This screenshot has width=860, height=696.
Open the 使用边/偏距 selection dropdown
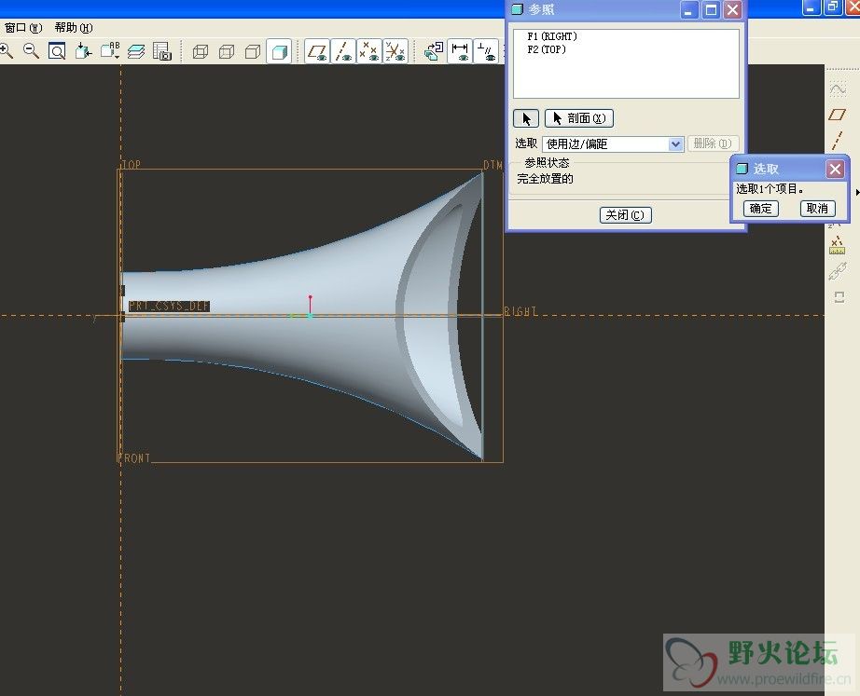613,144
